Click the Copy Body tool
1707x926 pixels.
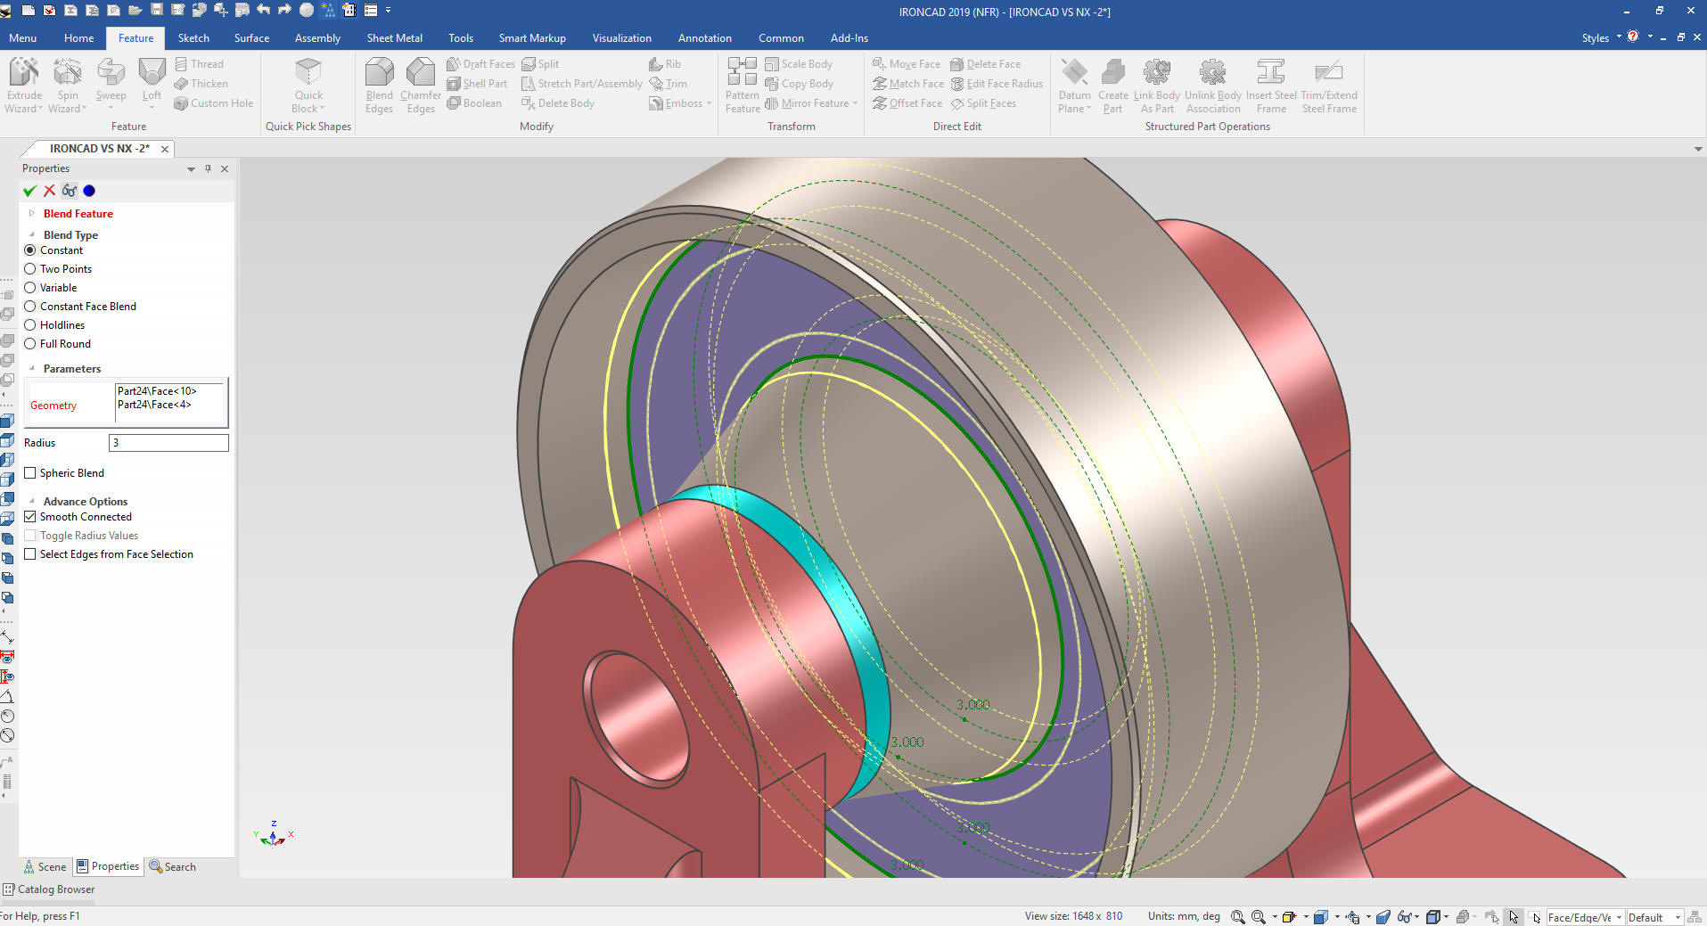click(x=800, y=84)
